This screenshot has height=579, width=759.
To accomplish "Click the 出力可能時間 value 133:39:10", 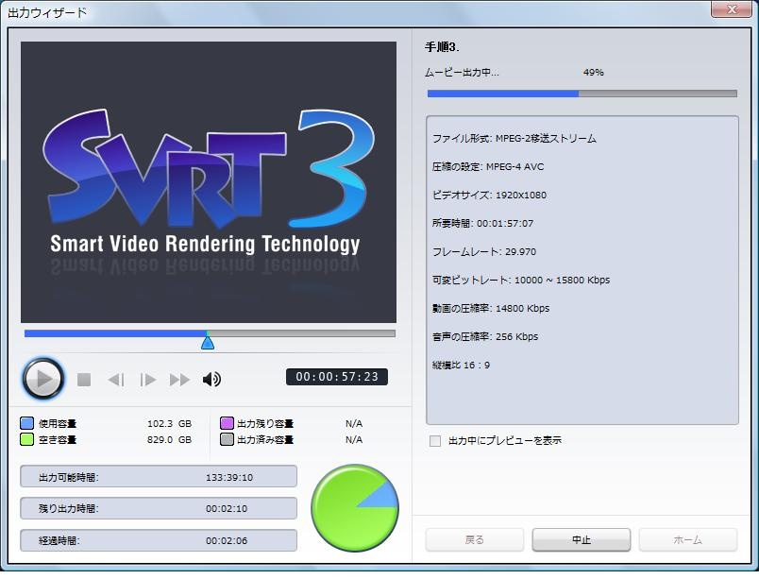I will point(229,477).
